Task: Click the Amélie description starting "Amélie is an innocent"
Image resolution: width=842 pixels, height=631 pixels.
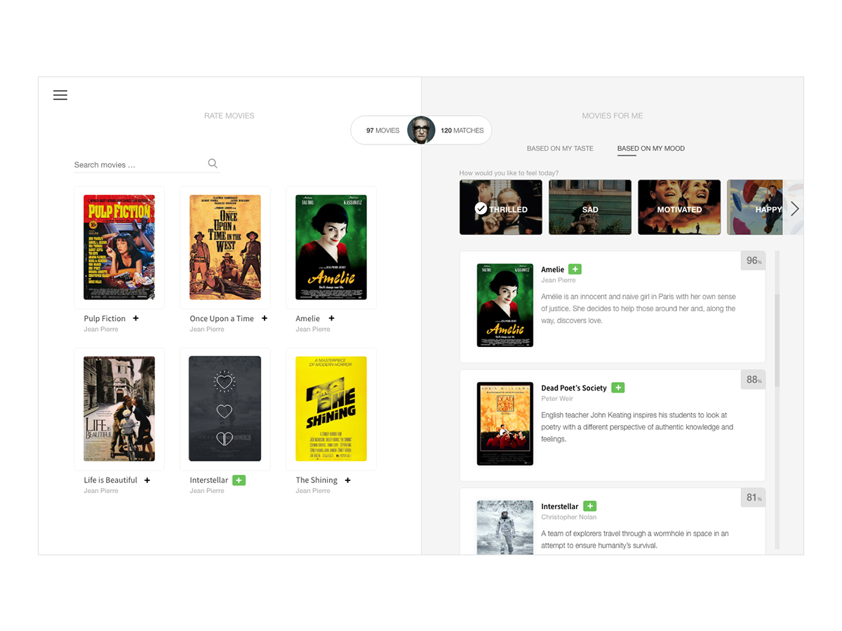Action: [x=639, y=308]
